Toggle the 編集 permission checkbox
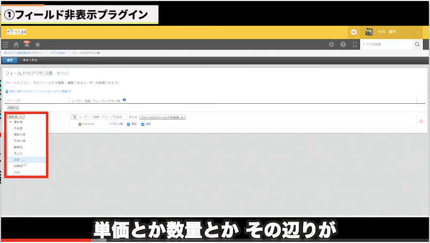The height and width of the screenshot is (243, 430). [x=143, y=124]
